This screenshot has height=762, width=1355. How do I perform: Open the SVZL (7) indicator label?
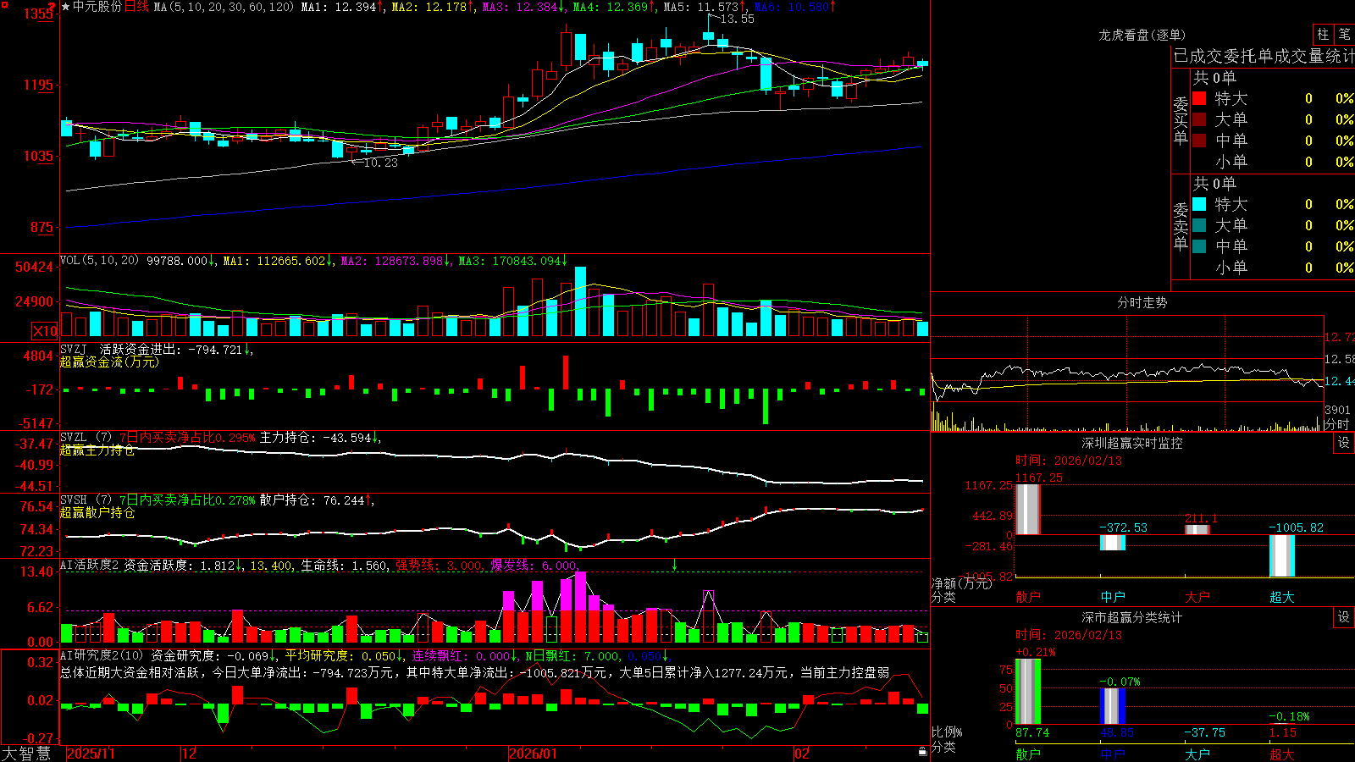pyautogui.click(x=86, y=438)
